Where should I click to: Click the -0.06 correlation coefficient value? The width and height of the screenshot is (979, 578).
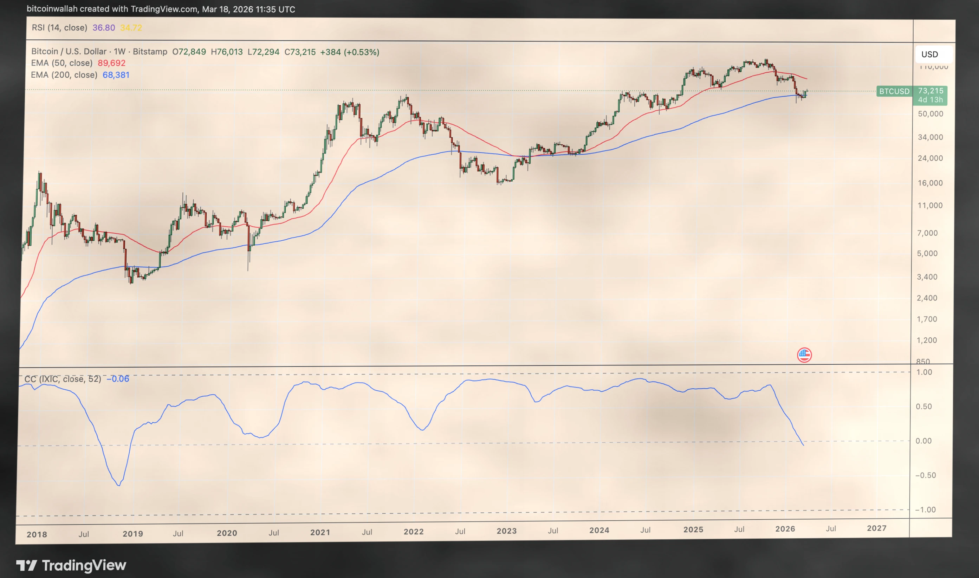point(118,379)
